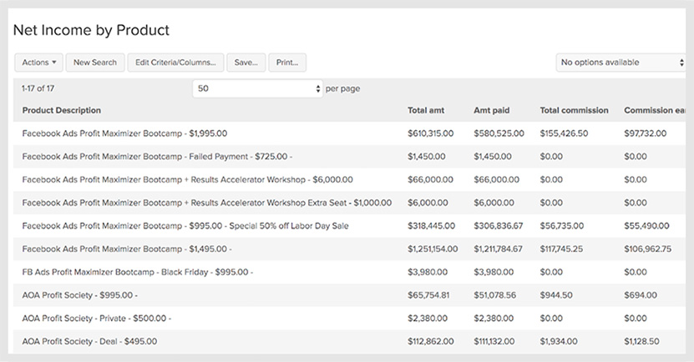Click commission earned $55,490.00

646,226
